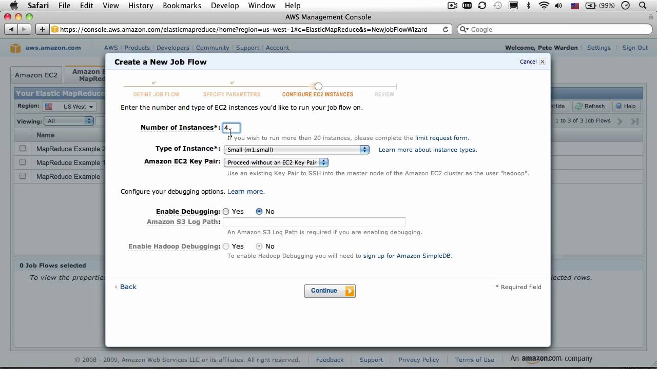
Task: Open the Bookmarks menu
Action: click(x=182, y=6)
